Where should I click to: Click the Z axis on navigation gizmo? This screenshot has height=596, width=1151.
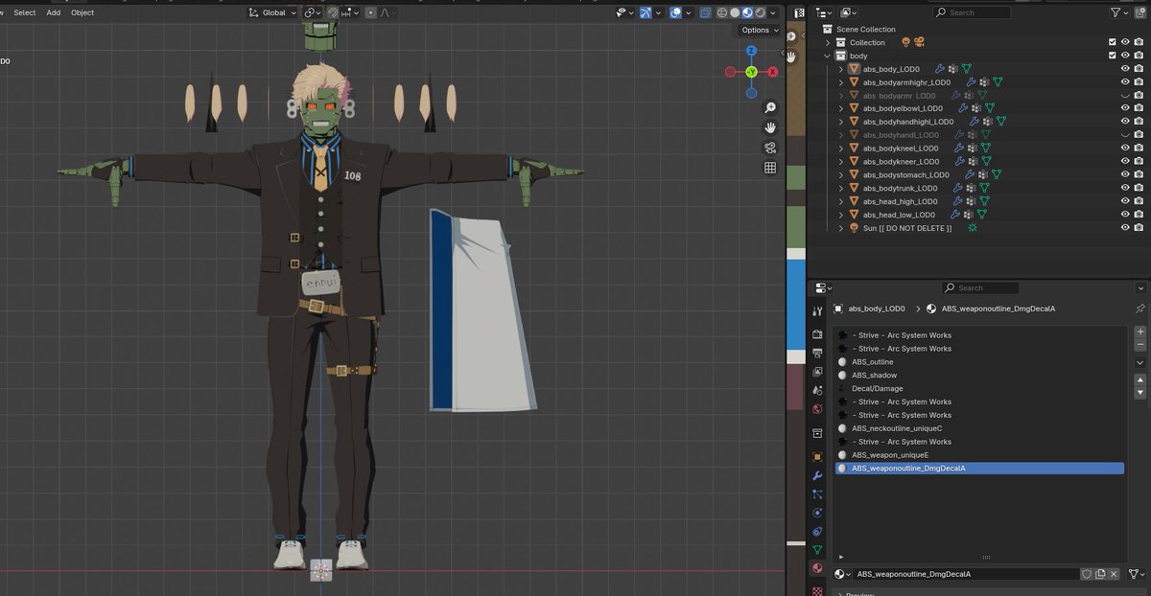[x=751, y=51]
